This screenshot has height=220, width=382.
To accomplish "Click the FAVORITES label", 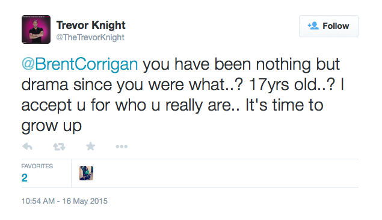I will pos(37,167).
